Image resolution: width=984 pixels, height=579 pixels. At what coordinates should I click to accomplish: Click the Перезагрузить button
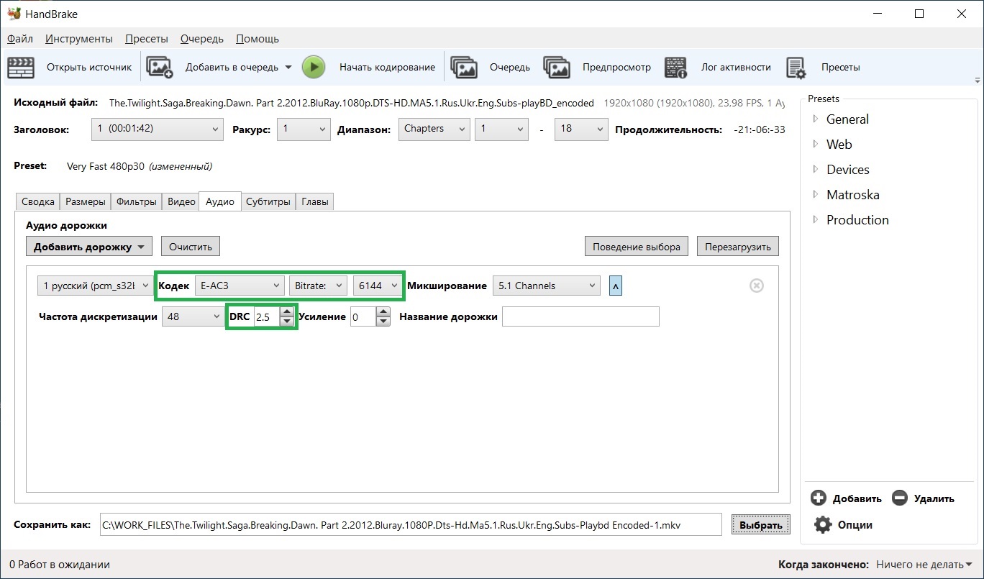pyautogui.click(x=737, y=247)
